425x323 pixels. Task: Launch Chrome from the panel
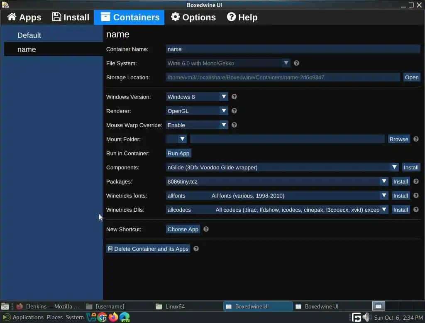pos(103,317)
